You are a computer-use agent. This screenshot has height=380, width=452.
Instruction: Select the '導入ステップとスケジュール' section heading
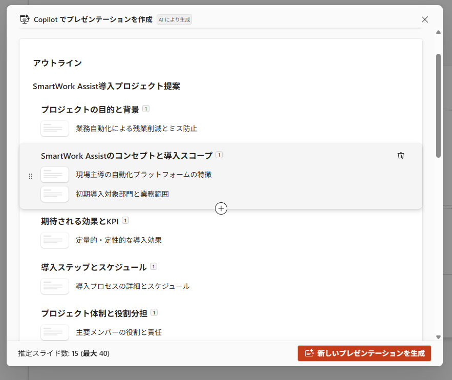(x=94, y=267)
